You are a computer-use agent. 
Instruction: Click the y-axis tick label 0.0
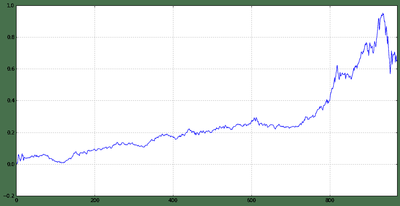click(10, 164)
